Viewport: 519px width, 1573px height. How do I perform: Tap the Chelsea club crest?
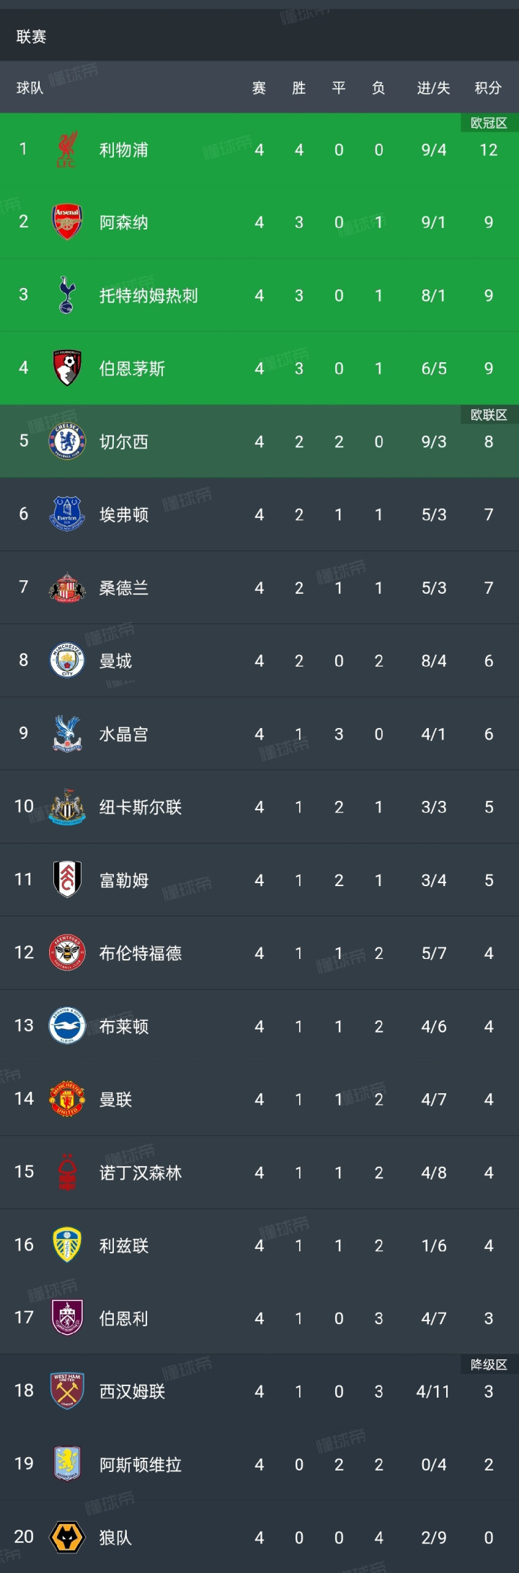click(67, 441)
